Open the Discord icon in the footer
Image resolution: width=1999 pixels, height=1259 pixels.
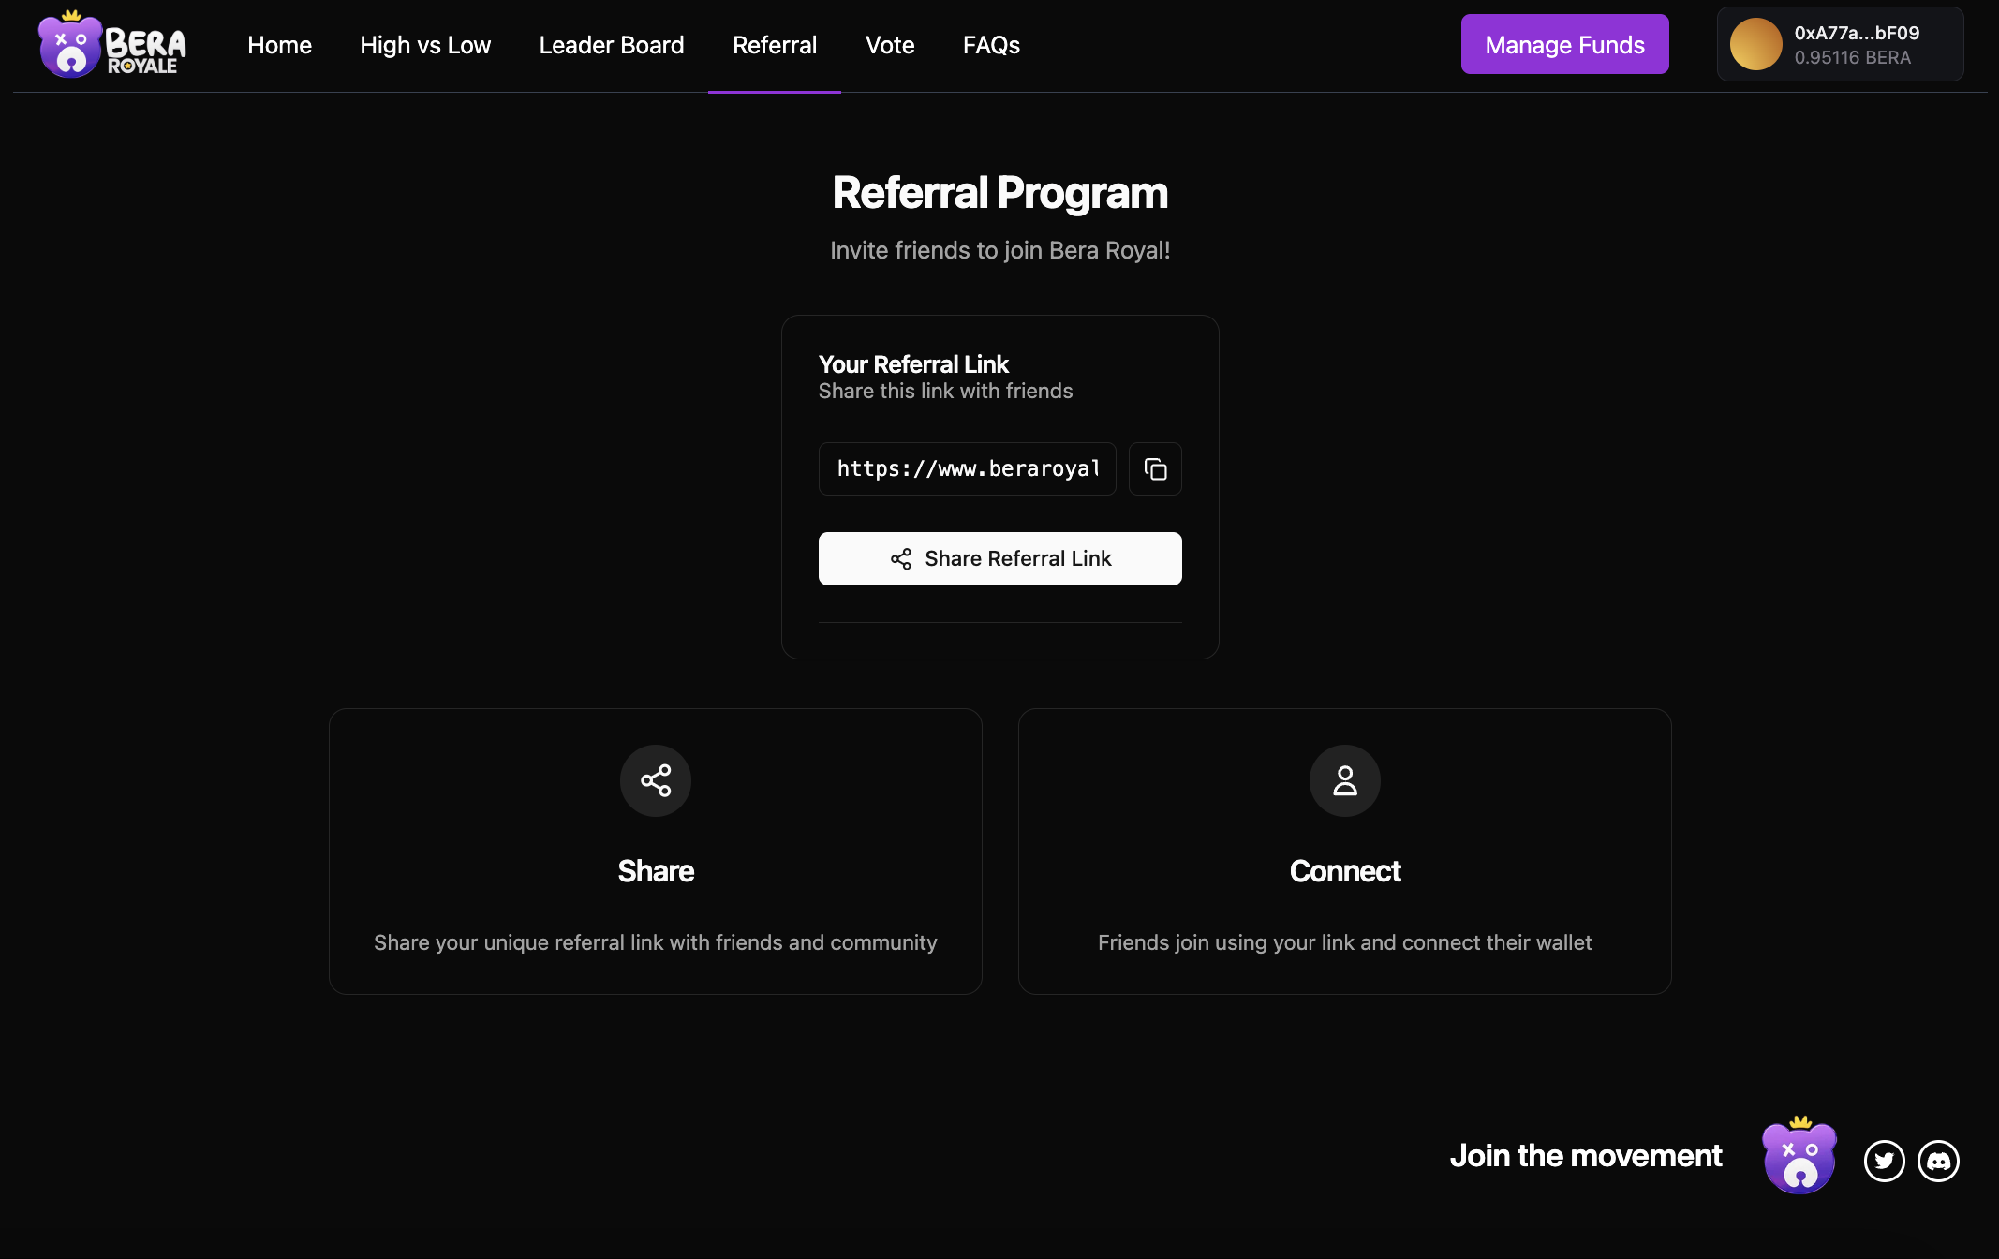(x=1939, y=1161)
